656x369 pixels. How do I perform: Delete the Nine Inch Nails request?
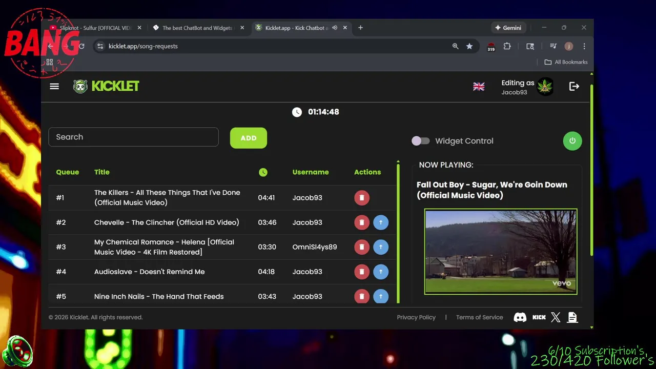point(362,296)
